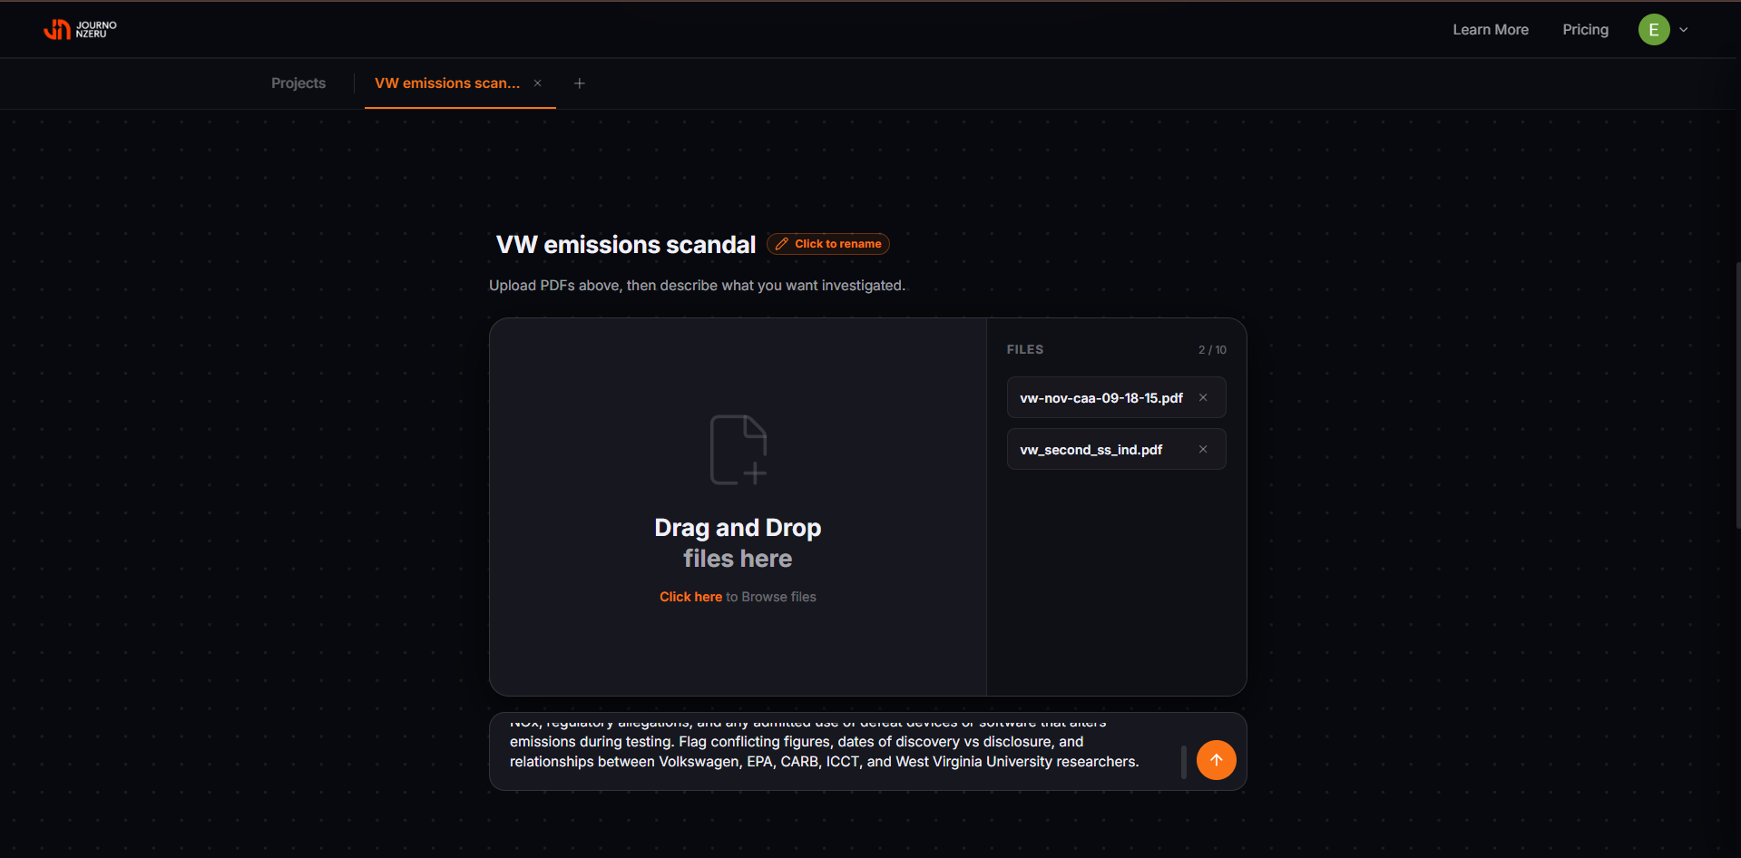Click the VW emissions scandal title
Image resolution: width=1741 pixels, height=858 pixels.
point(626,245)
